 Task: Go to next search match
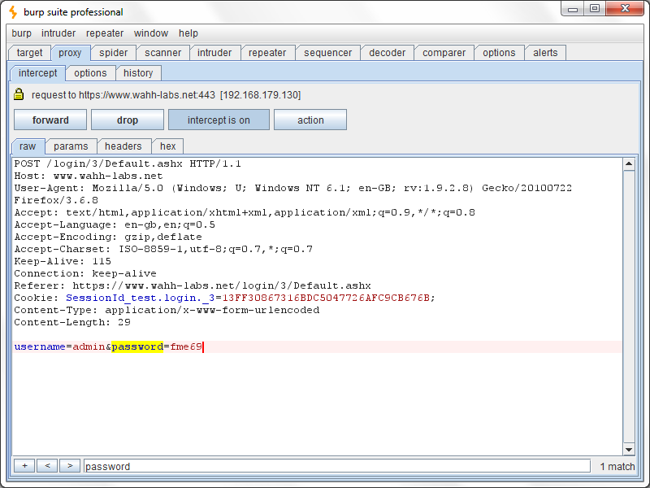(70, 466)
